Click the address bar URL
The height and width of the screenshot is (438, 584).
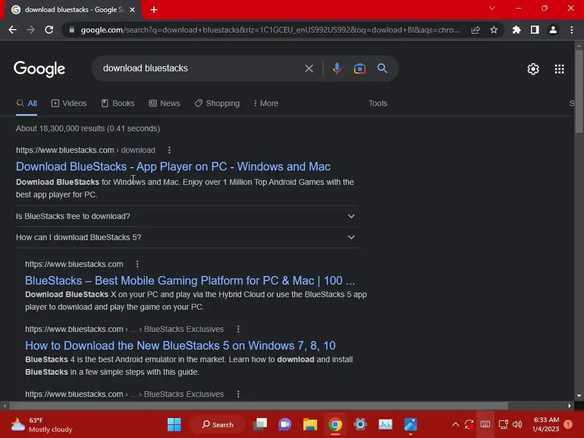tap(270, 30)
